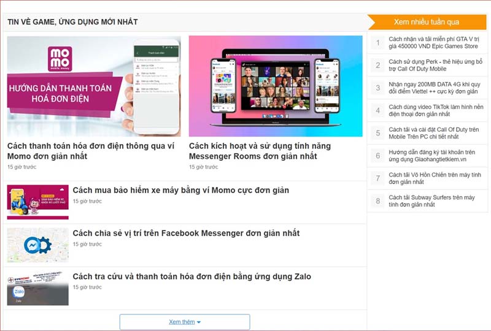
Task: Open 'Cách kích hoạt và sử dụng tính năng Messenger Rooms' headline
Action: (x=260, y=151)
